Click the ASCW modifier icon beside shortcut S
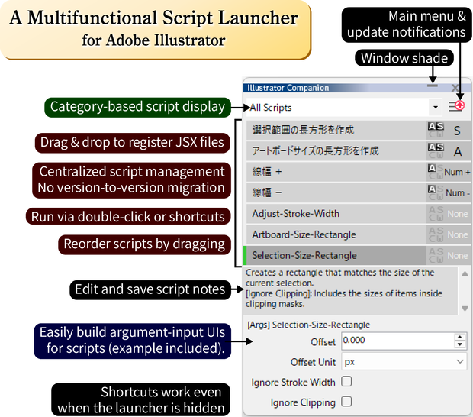 [x=436, y=130]
